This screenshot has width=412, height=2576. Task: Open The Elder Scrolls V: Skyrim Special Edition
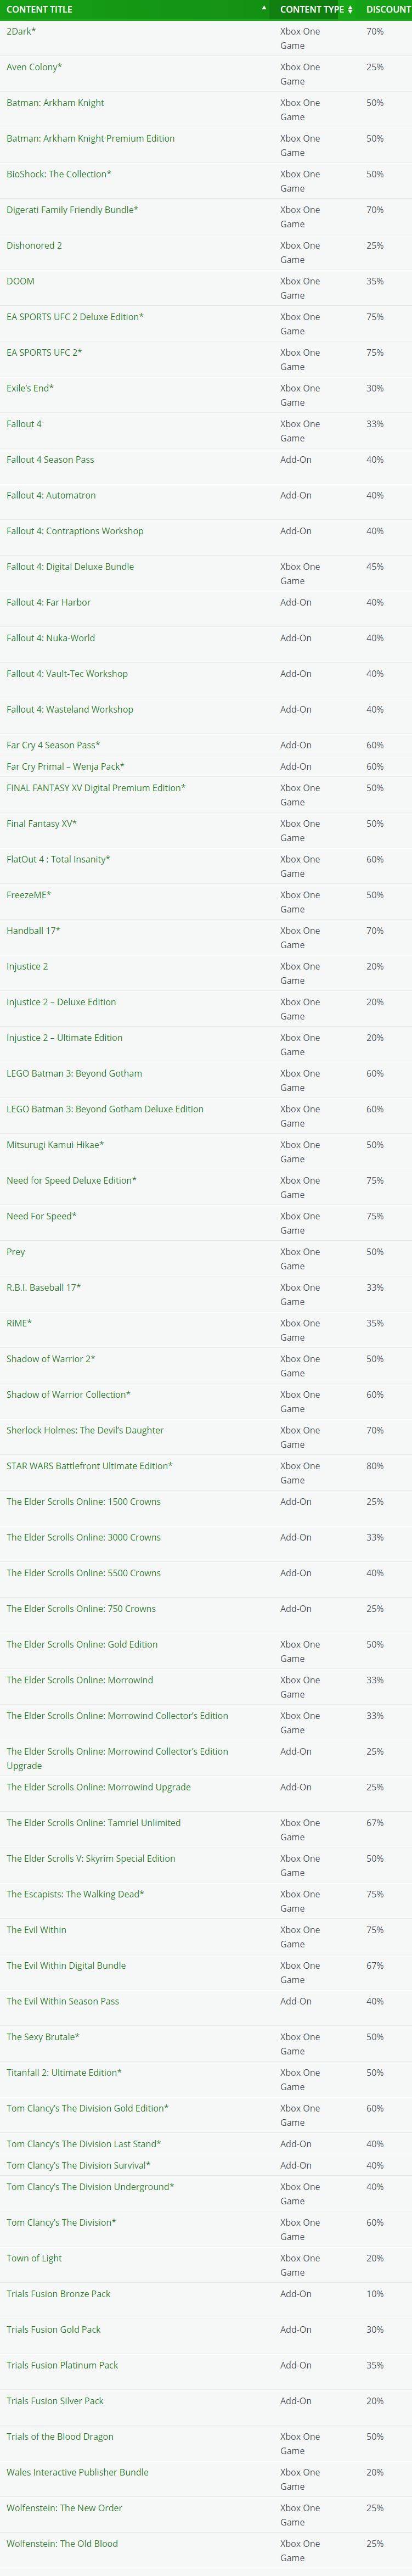91,1857
